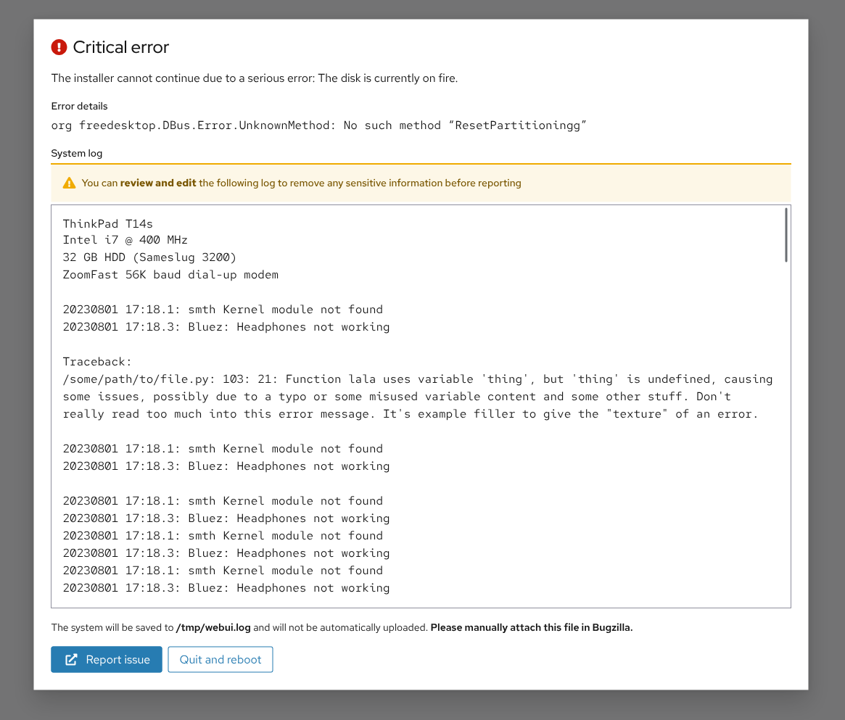Screen dimensions: 845x720
Task: Click the 'System log' section label
Action: (77, 154)
